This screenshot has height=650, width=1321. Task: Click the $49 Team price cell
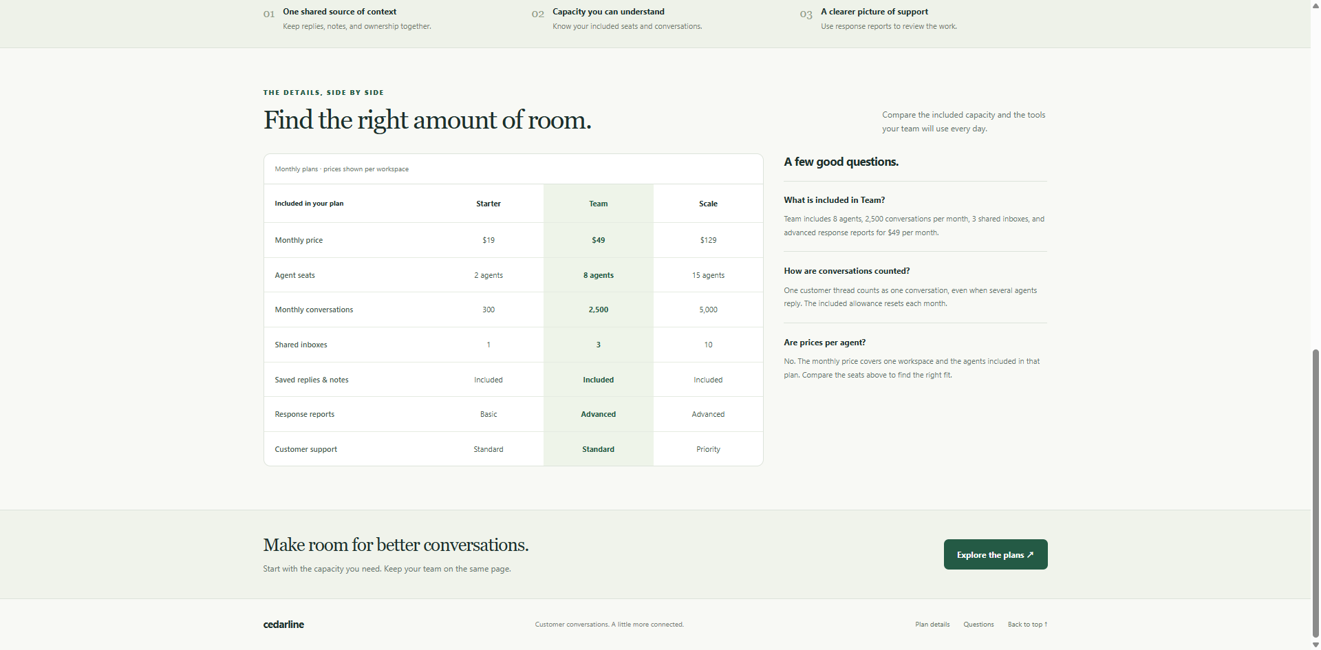pyautogui.click(x=599, y=240)
